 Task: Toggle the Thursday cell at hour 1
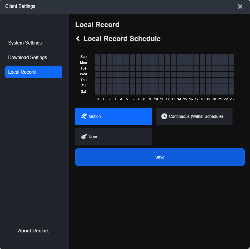tap(103, 80)
